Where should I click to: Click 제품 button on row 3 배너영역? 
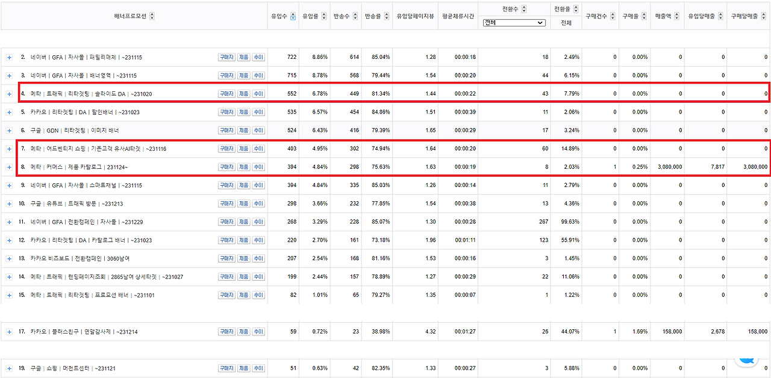(x=243, y=76)
